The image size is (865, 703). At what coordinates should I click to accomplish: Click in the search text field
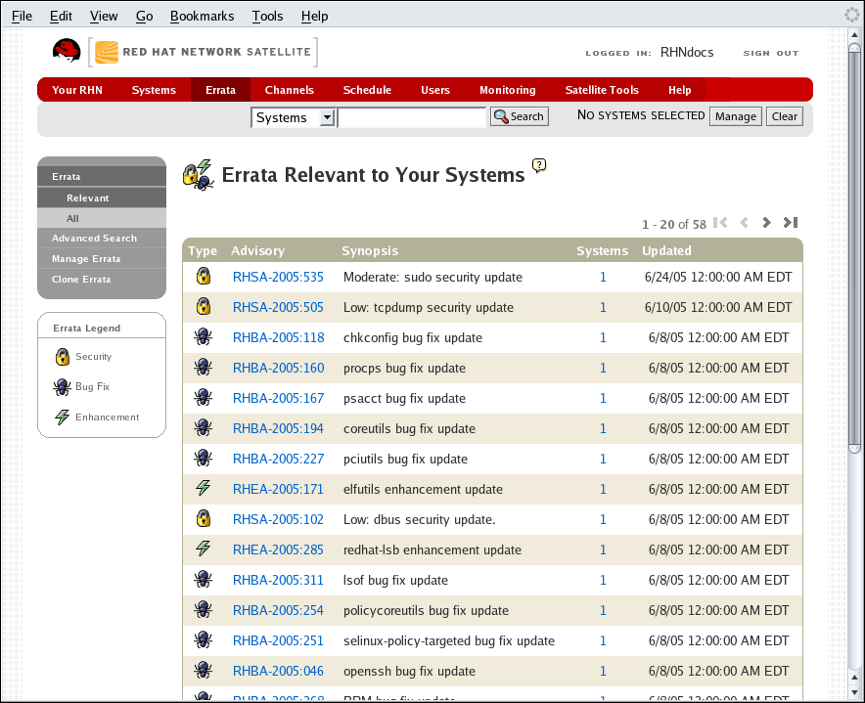[x=411, y=117]
